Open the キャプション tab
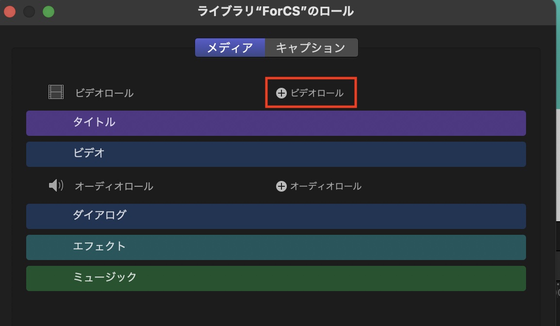Screen dimensions: 560x326 click(311, 48)
